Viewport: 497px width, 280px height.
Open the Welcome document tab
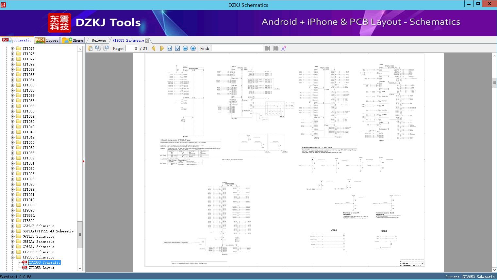(x=99, y=40)
